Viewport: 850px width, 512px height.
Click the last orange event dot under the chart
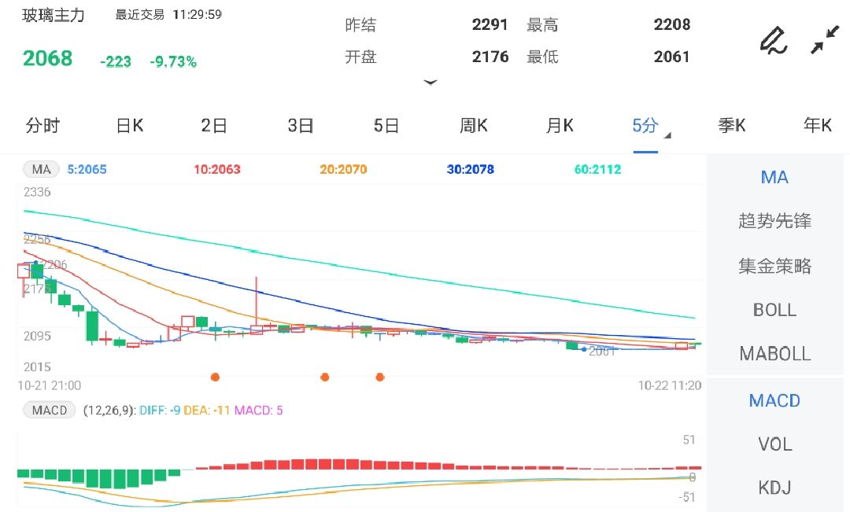coord(380,377)
